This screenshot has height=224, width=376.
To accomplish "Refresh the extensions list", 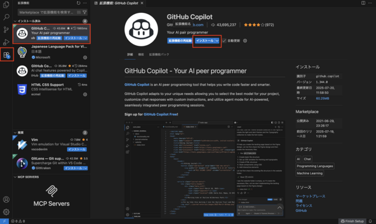I will (x=78, y=3).
